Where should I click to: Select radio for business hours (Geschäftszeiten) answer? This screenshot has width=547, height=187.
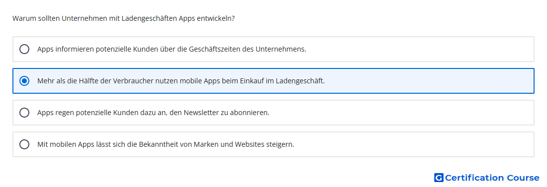[24, 49]
